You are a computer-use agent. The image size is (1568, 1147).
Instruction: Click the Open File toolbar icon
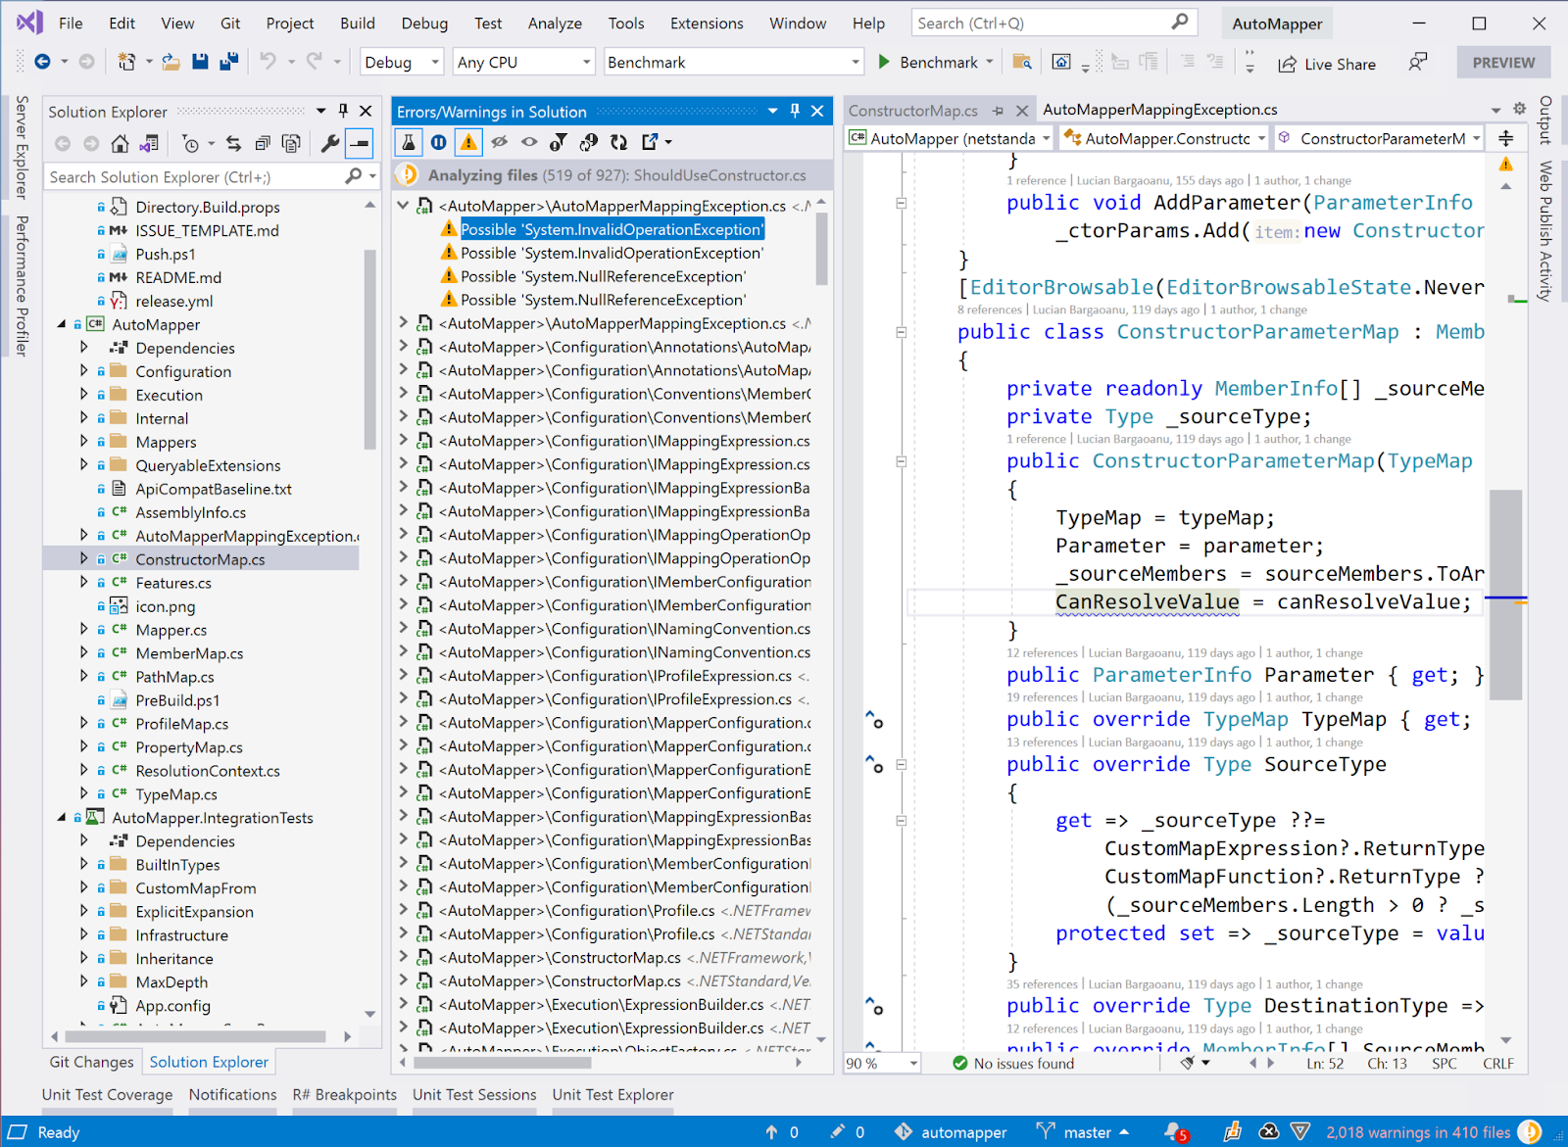171,62
